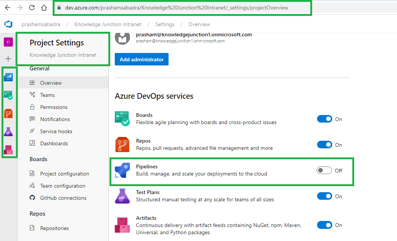Open Artifacts hub icon in left sidebar

click(8, 150)
